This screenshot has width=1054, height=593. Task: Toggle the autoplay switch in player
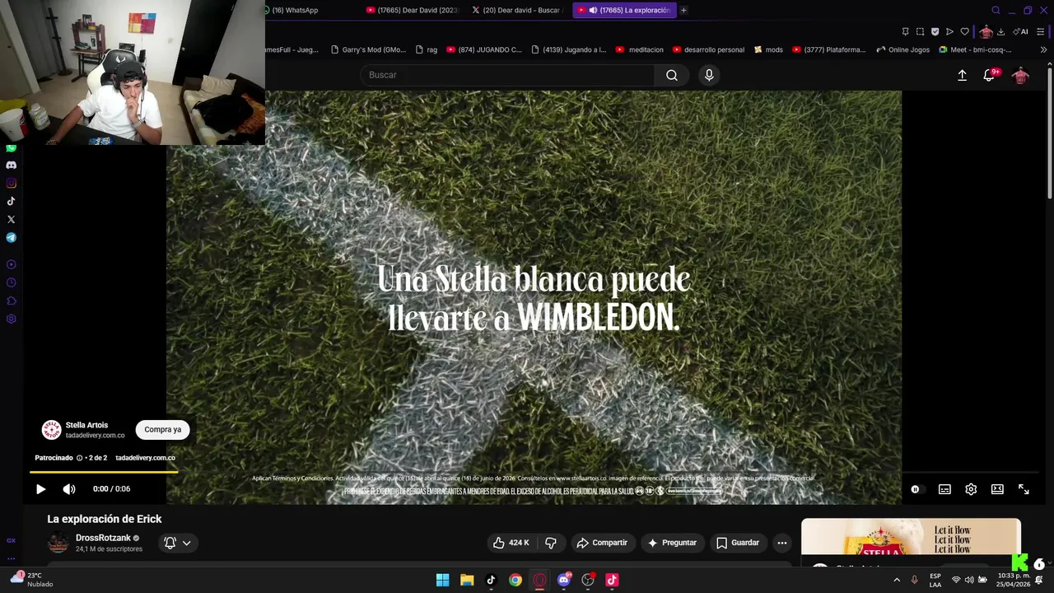click(917, 489)
